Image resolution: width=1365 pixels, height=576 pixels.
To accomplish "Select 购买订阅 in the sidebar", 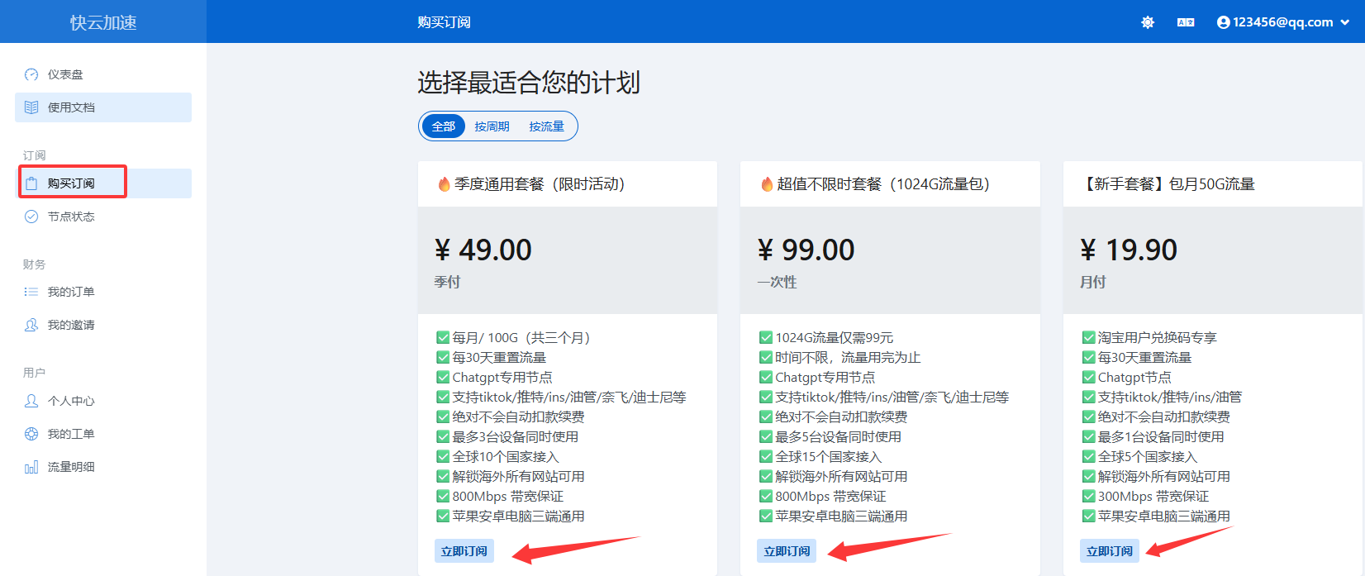I will click(x=103, y=183).
